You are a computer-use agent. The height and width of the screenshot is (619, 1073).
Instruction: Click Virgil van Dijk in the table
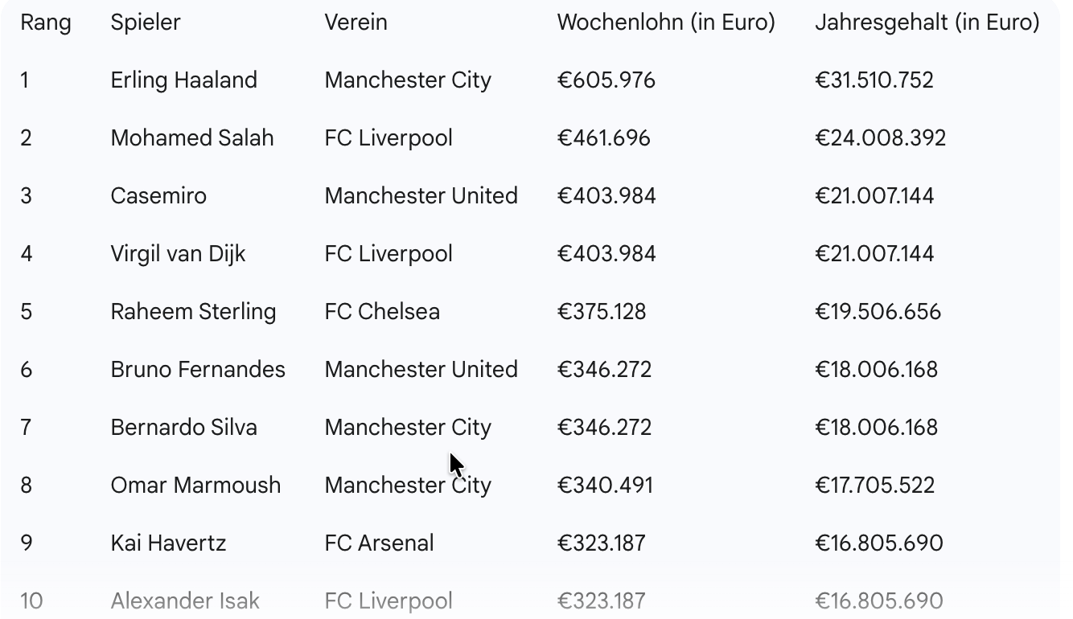click(x=178, y=254)
